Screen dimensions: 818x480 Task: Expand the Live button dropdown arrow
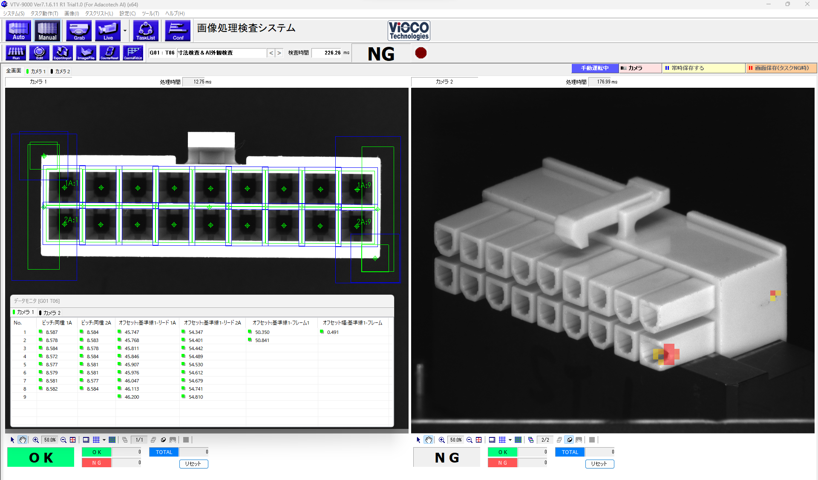[x=125, y=31]
